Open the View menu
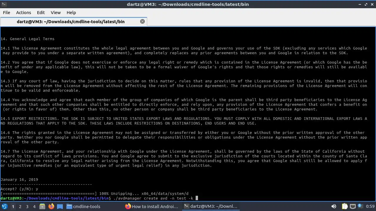This screenshot has height=211, width=376. 56,13
